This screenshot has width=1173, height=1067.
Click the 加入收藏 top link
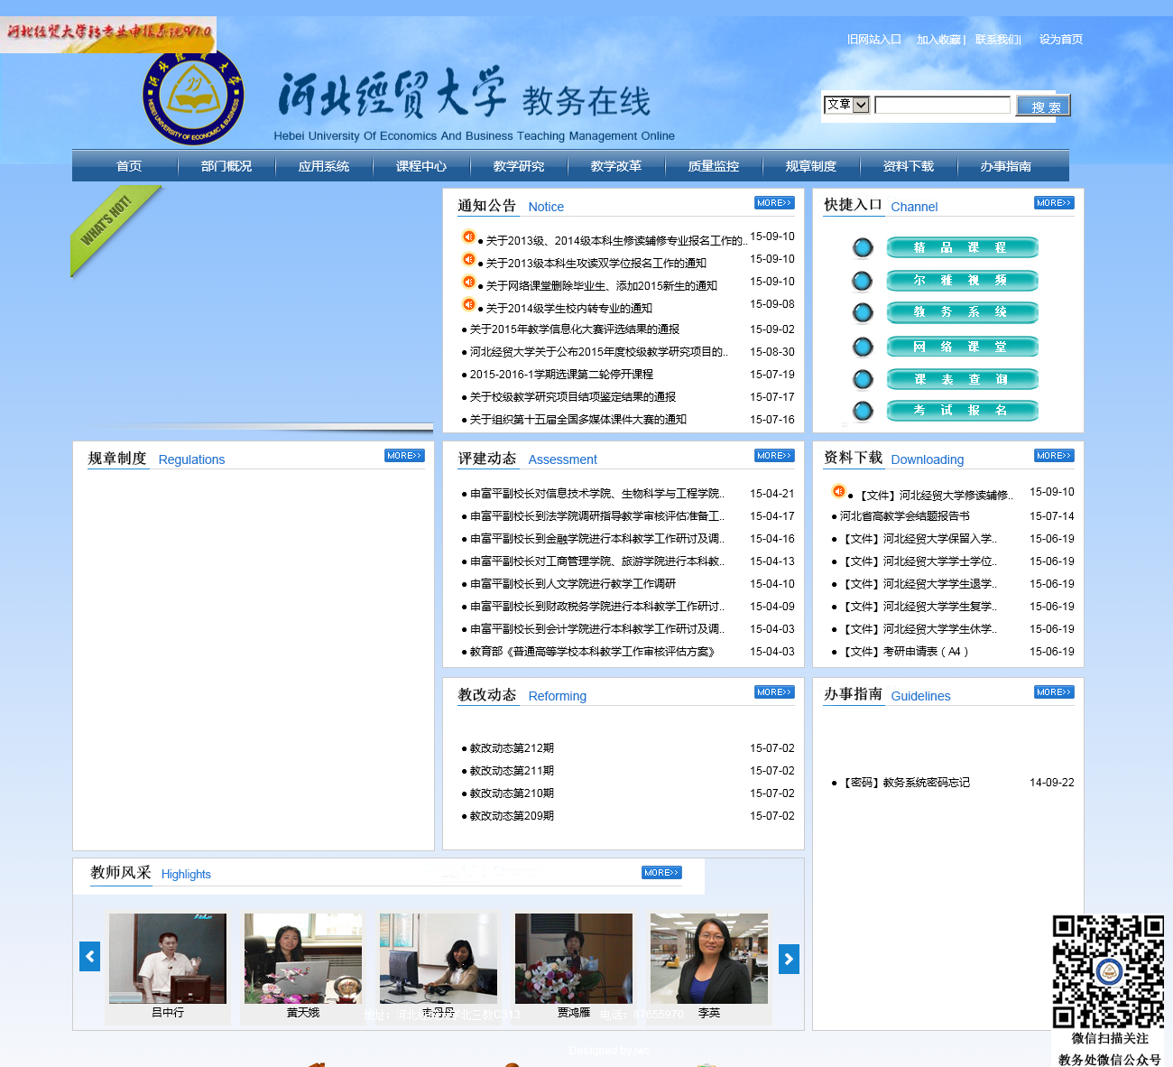[x=939, y=40]
